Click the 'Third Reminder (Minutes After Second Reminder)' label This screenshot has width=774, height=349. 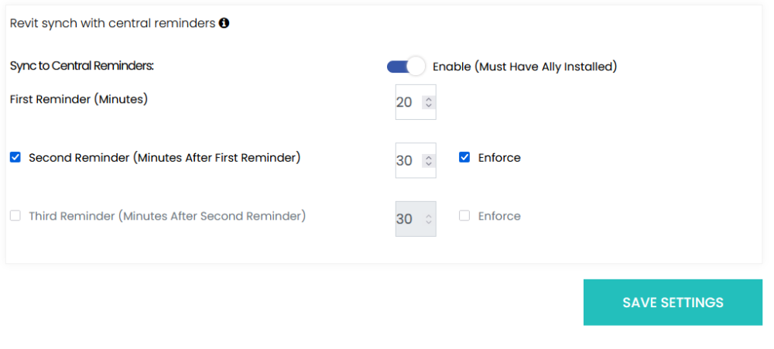[167, 216]
